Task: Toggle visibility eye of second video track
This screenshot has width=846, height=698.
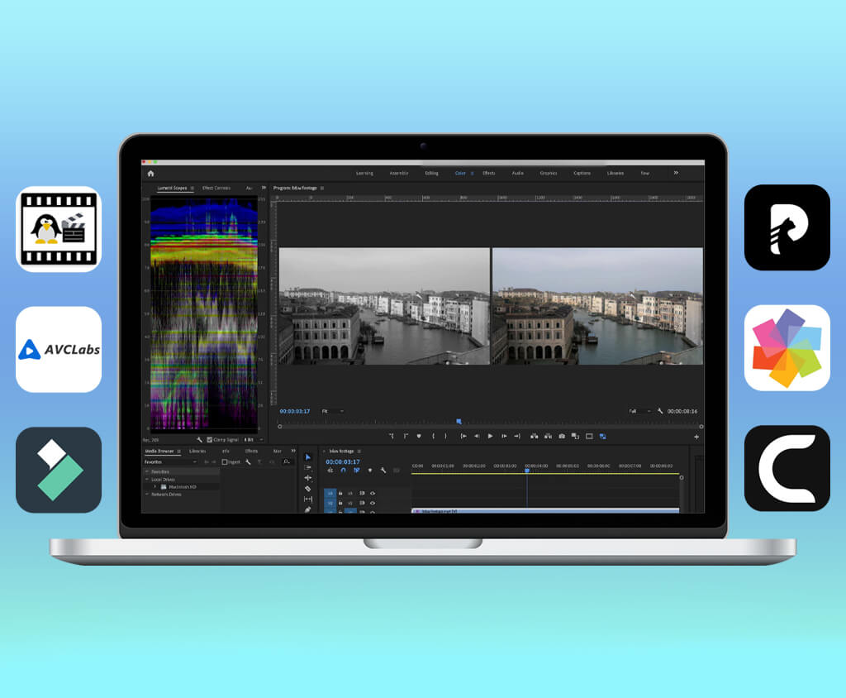Action: tap(373, 503)
